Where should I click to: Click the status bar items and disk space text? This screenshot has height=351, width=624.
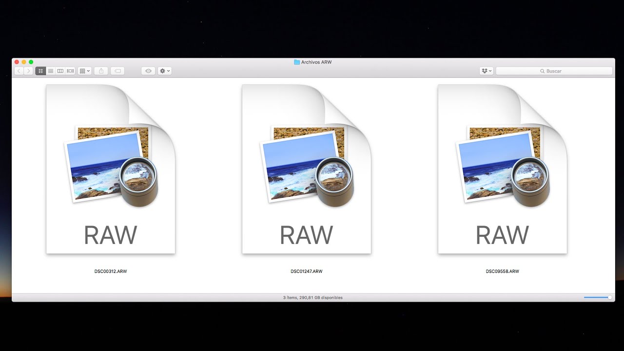pyautogui.click(x=313, y=297)
